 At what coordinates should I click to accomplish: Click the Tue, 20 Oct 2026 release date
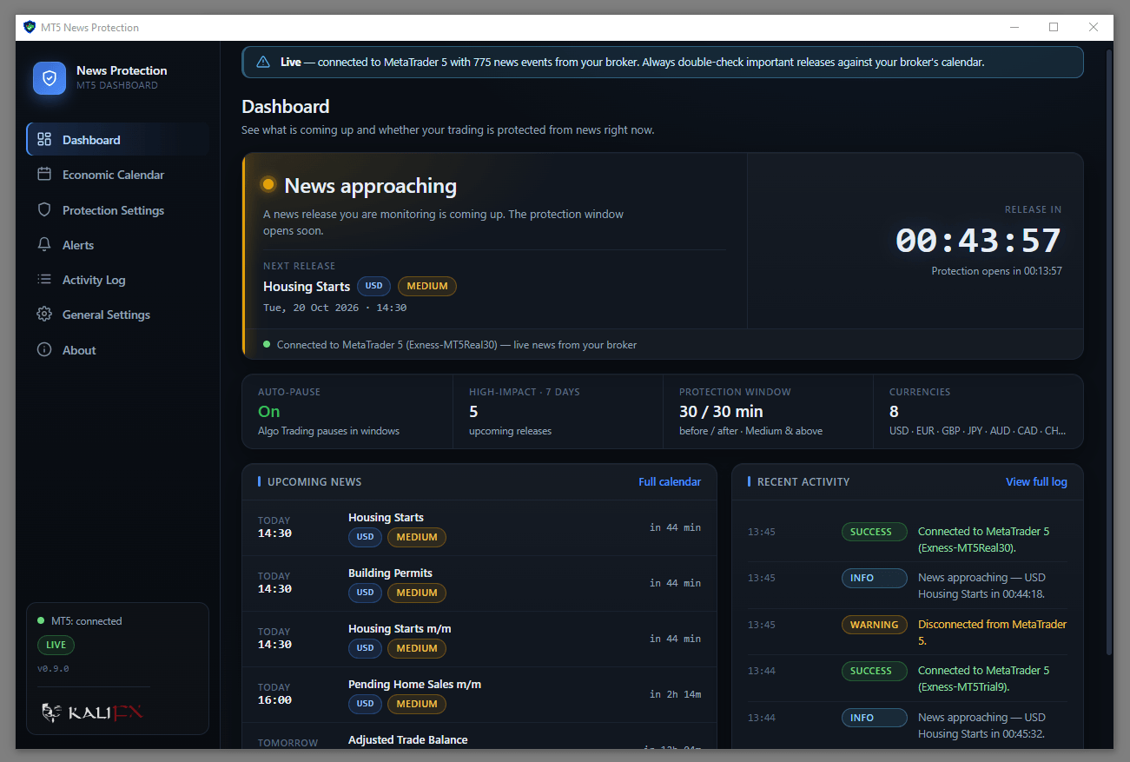coord(334,308)
